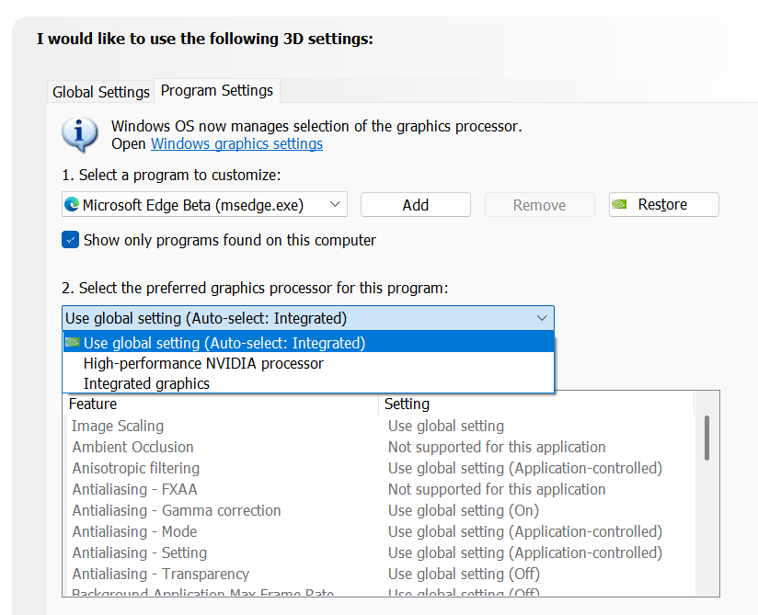
Task: Click Ambient Occlusion's Not supported value
Action: (497, 448)
